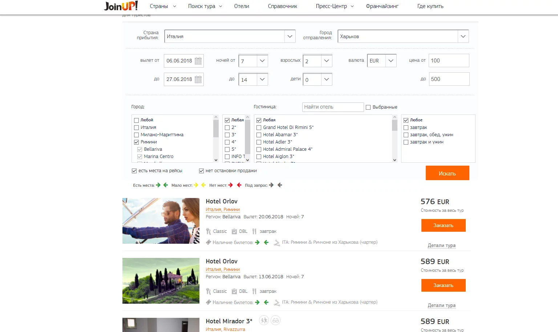Click the red right arrow in the 'Нет мест' legend

(x=231, y=185)
